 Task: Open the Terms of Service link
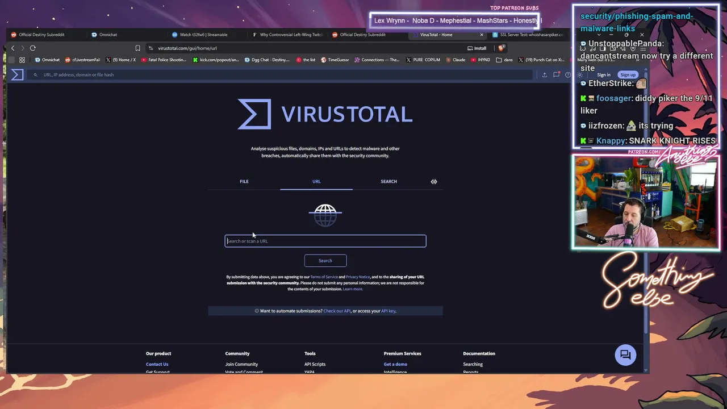click(324, 277)
